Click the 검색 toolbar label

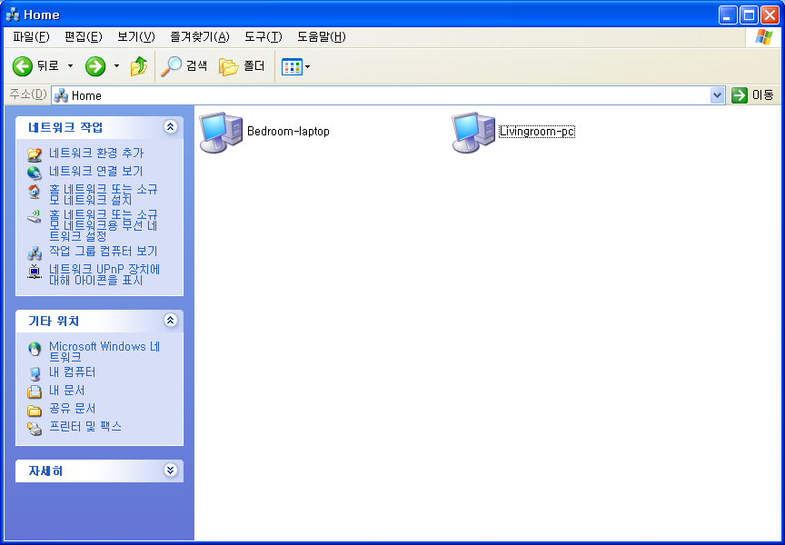coord(197,66)
